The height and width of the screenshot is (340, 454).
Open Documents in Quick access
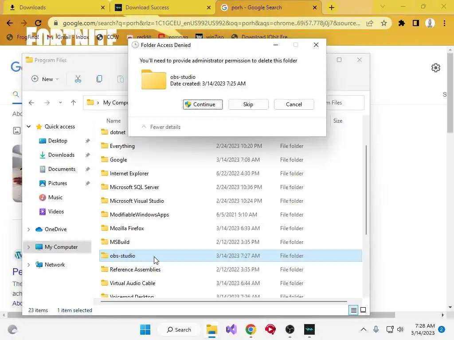(62, 169)
